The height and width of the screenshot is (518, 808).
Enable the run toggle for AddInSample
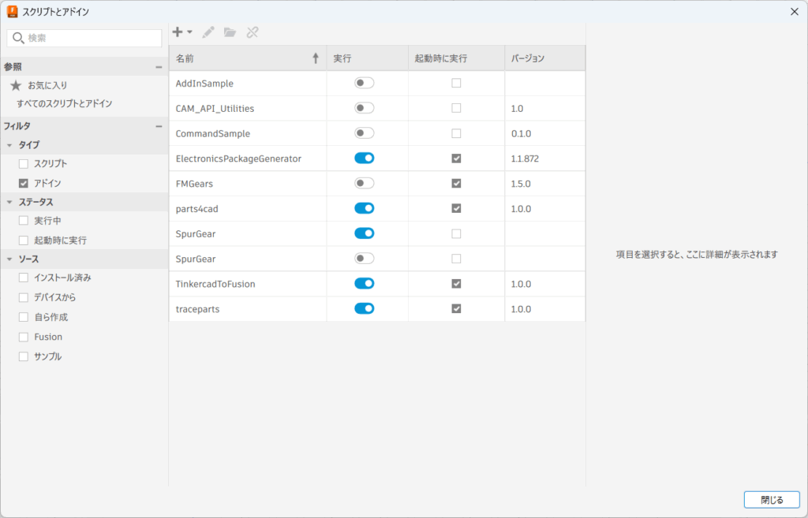pos(365,83)
